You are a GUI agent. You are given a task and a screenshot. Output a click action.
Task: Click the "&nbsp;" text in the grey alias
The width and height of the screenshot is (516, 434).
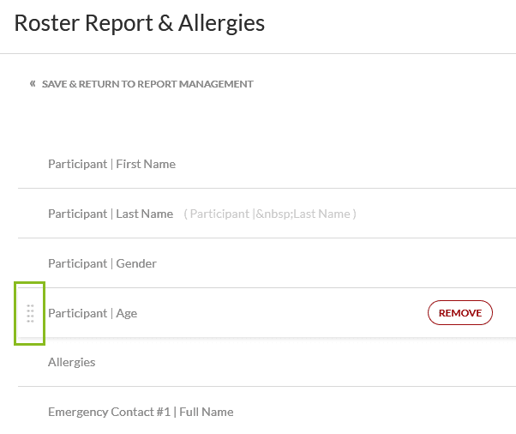(x=274, y=214)
